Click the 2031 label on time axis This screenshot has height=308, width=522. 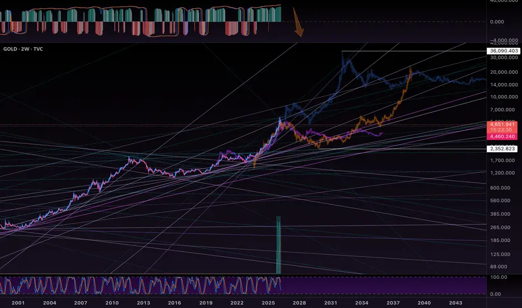coord(330,303)
